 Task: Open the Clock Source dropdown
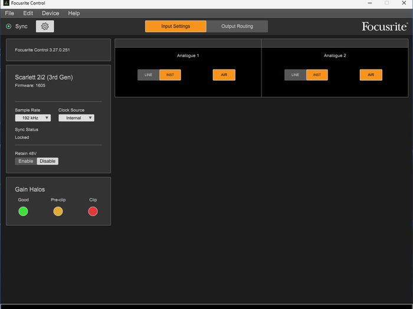tap(76, 118)
